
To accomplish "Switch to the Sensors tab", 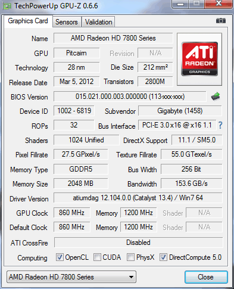I will pos(67,22).
